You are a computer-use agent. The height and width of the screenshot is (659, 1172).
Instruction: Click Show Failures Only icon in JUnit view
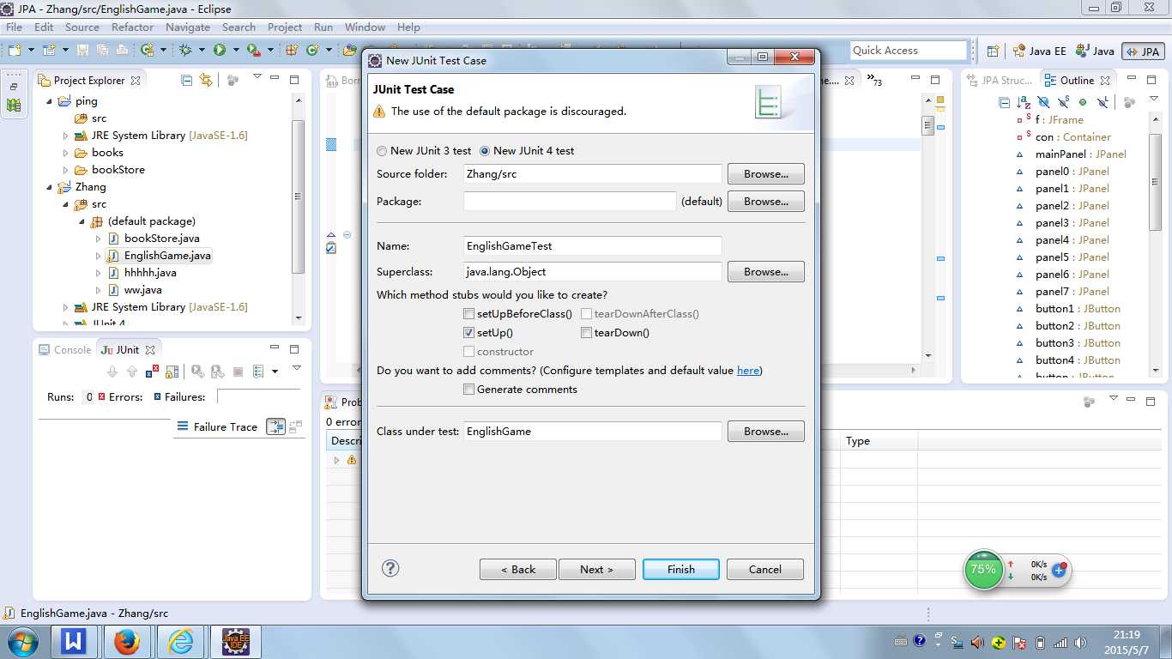coord(152,372)
